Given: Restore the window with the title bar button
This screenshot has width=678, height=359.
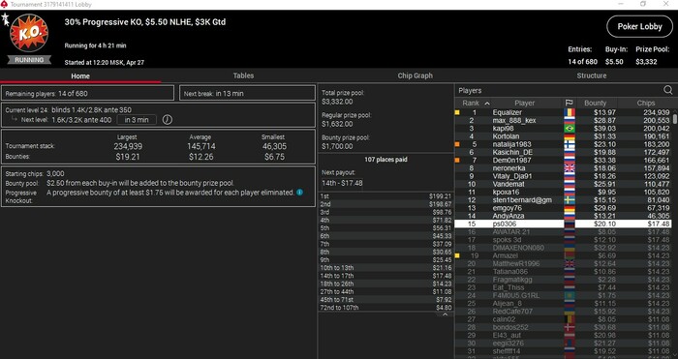Looking at the screenshot, I should 643,4.
